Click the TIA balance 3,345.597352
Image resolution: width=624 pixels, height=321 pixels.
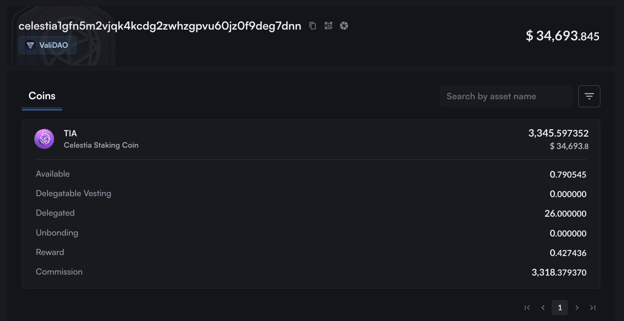(x=558, y=133)
